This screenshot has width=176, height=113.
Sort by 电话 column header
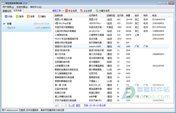[160, 15]
